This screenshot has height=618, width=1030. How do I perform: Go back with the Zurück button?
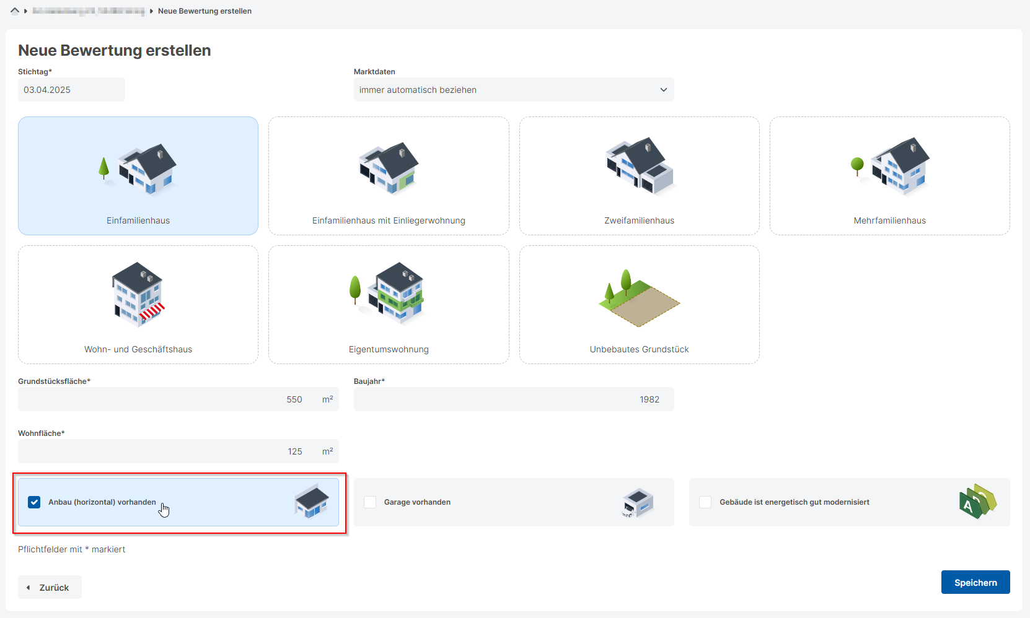click(50, 587)
